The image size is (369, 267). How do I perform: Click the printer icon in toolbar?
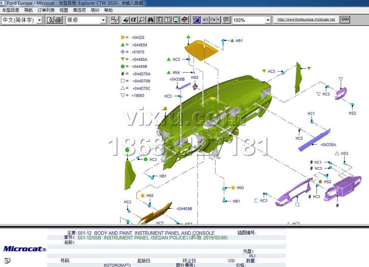pos(58,20)
